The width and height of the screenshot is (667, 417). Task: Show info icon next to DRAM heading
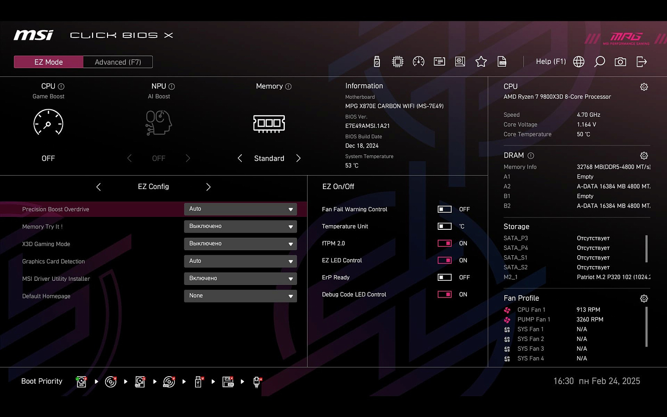point(531,156)
